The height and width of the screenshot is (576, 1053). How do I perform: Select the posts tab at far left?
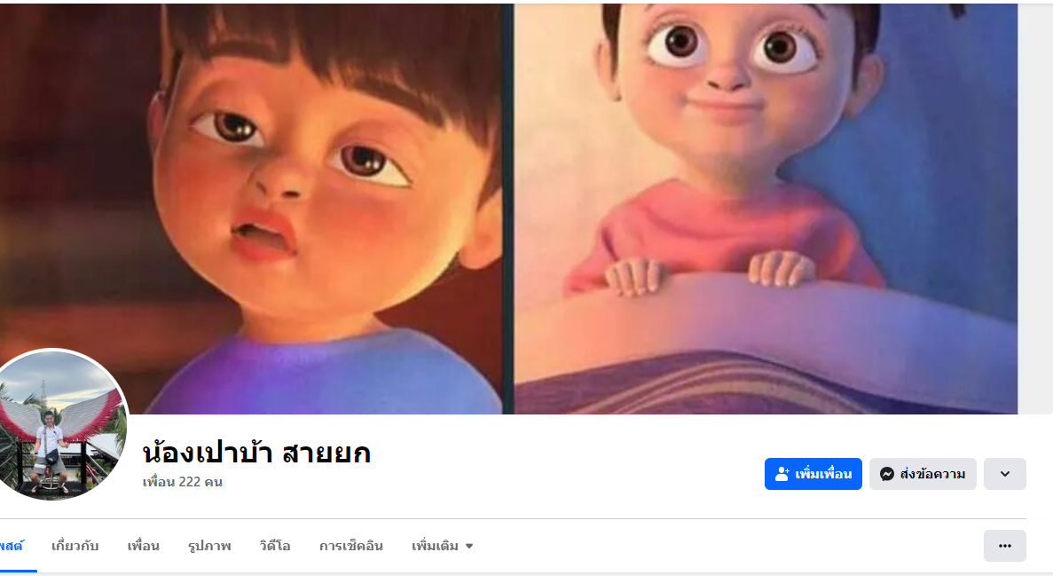click(12, 546)
